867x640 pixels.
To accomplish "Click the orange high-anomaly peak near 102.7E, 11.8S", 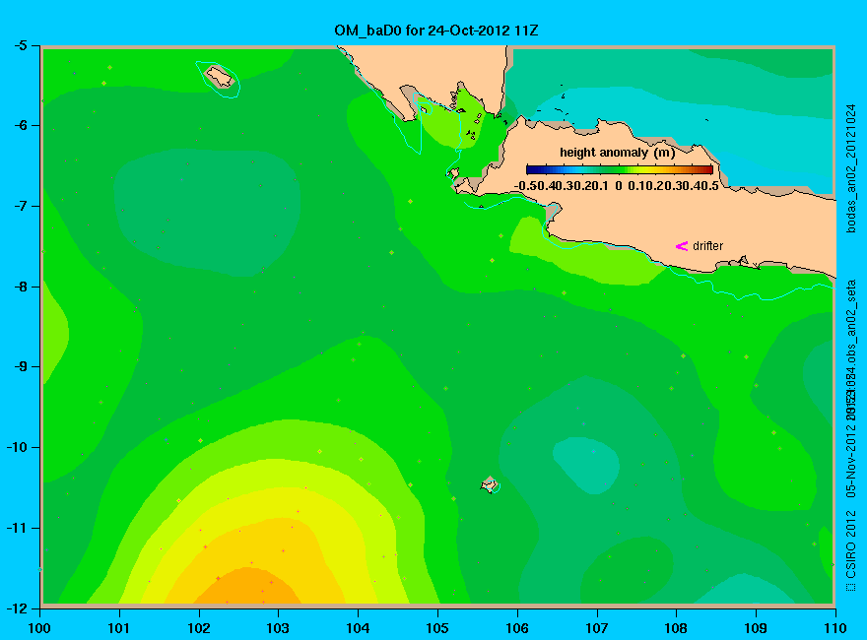I will 246,586.
